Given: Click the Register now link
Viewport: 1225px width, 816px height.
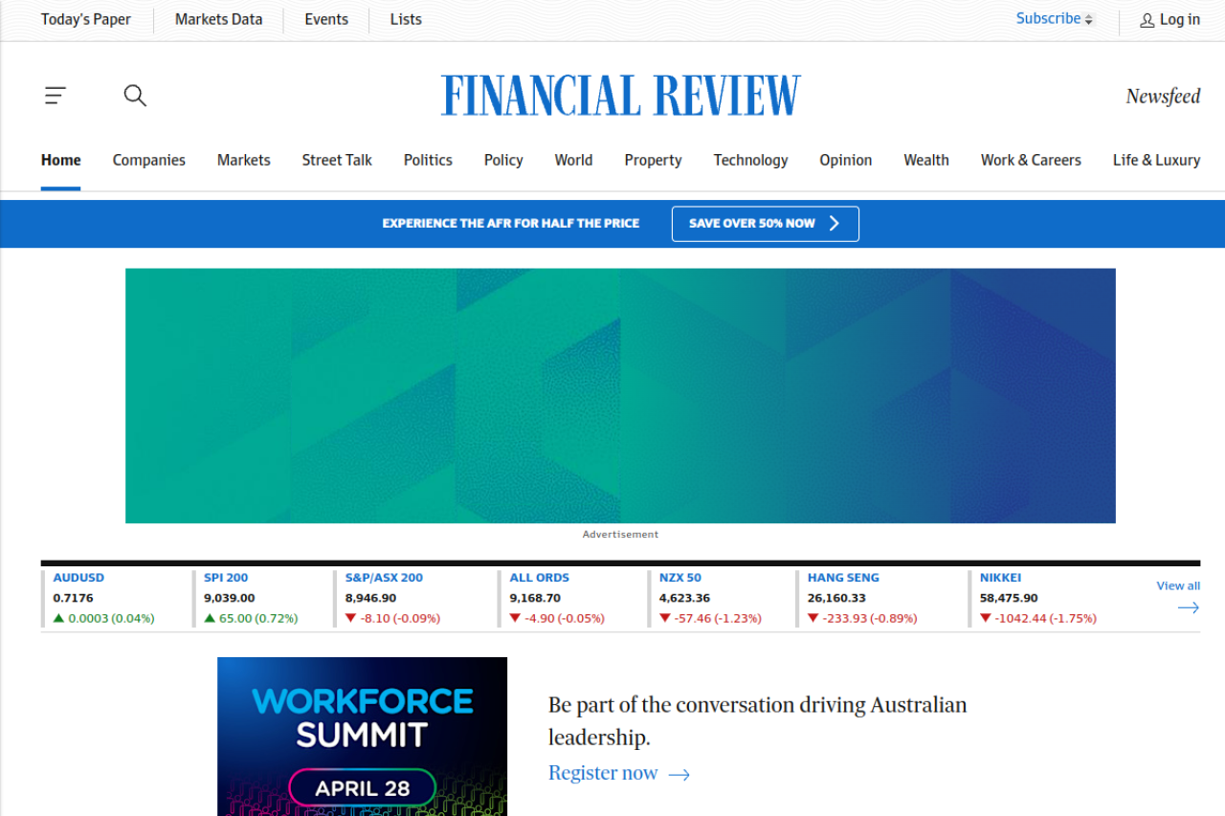Looking at the screenshot, I should [603, 774].
